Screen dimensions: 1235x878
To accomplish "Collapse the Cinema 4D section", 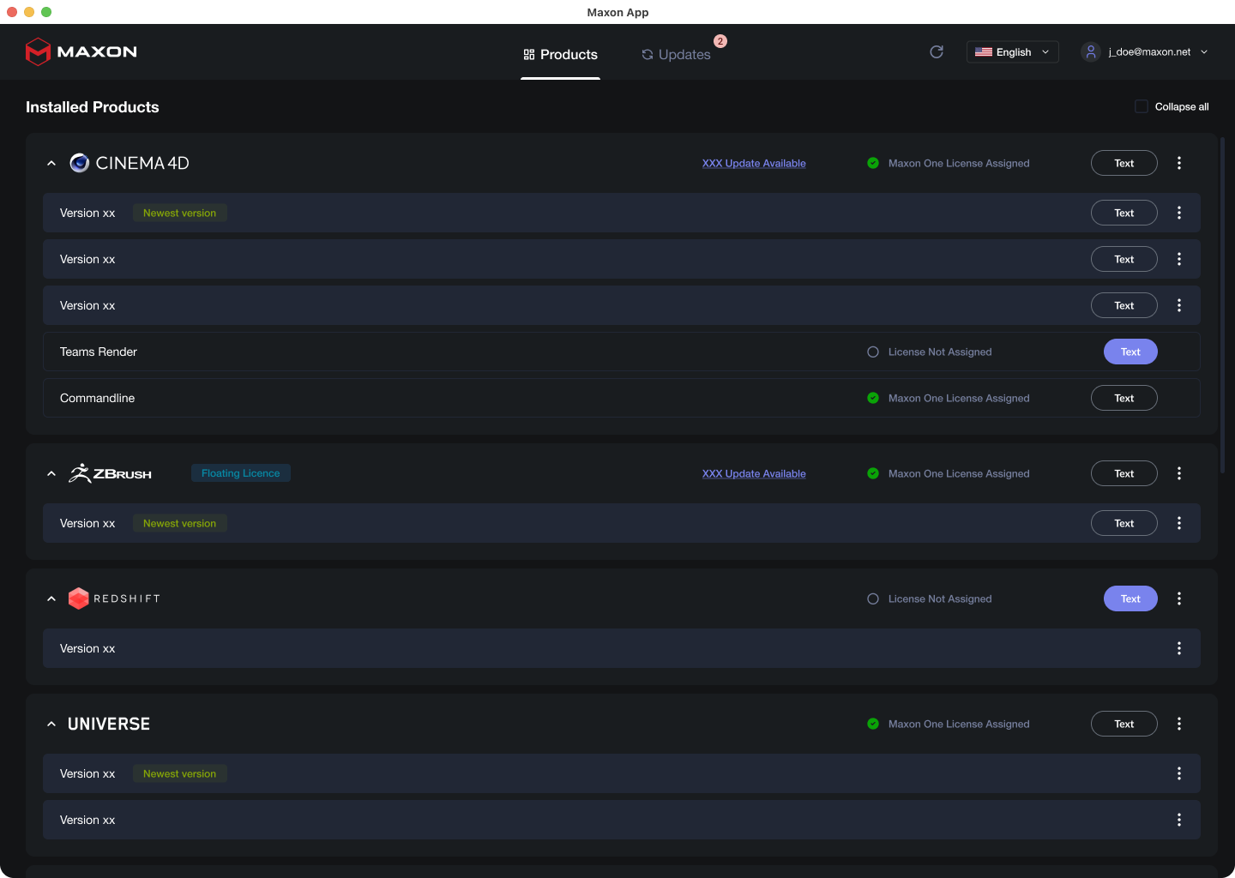I will (51, 163).
